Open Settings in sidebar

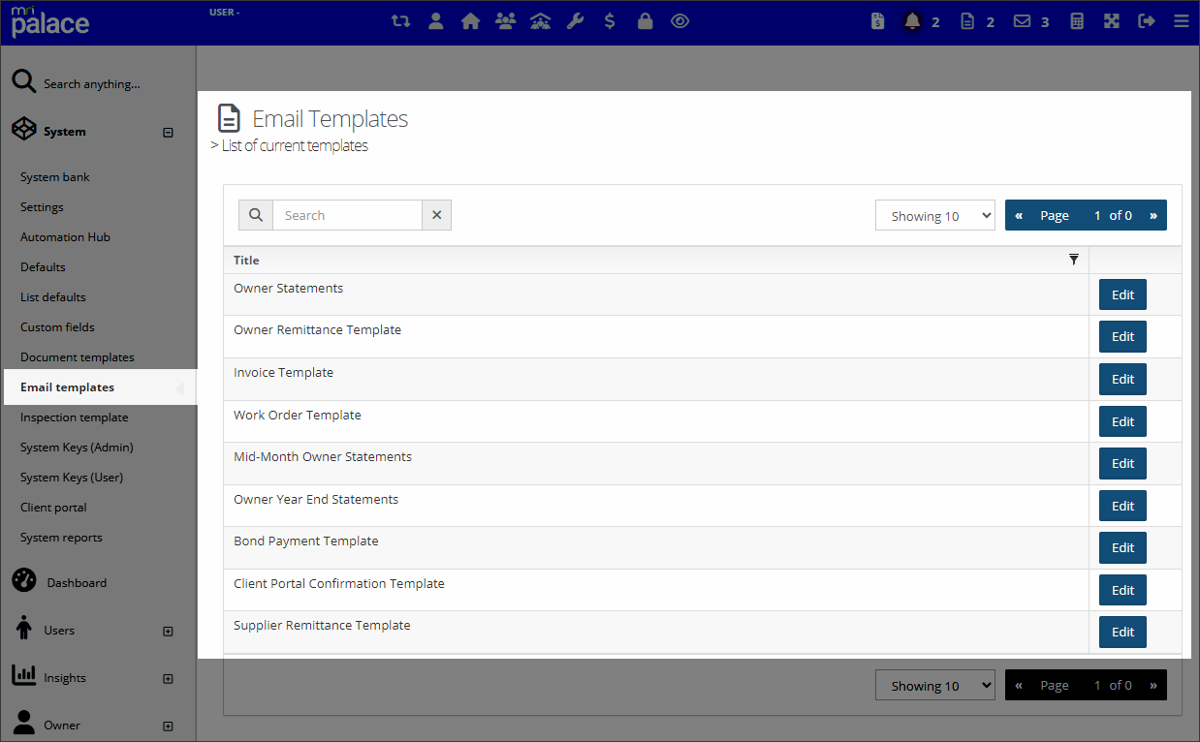42,207
